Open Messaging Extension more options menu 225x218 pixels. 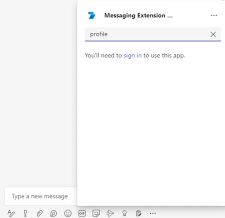[214, 16]
